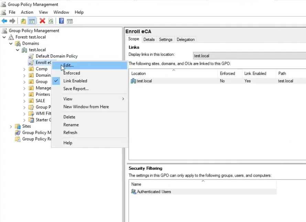Sort links by Location column header
The image size is (306, 222).
173,74
